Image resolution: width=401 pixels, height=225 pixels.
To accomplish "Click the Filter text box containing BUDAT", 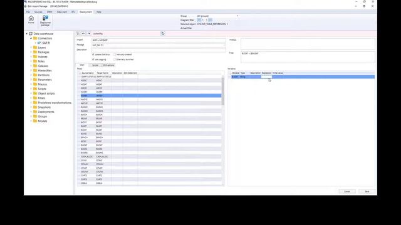I will pos(308,57).
